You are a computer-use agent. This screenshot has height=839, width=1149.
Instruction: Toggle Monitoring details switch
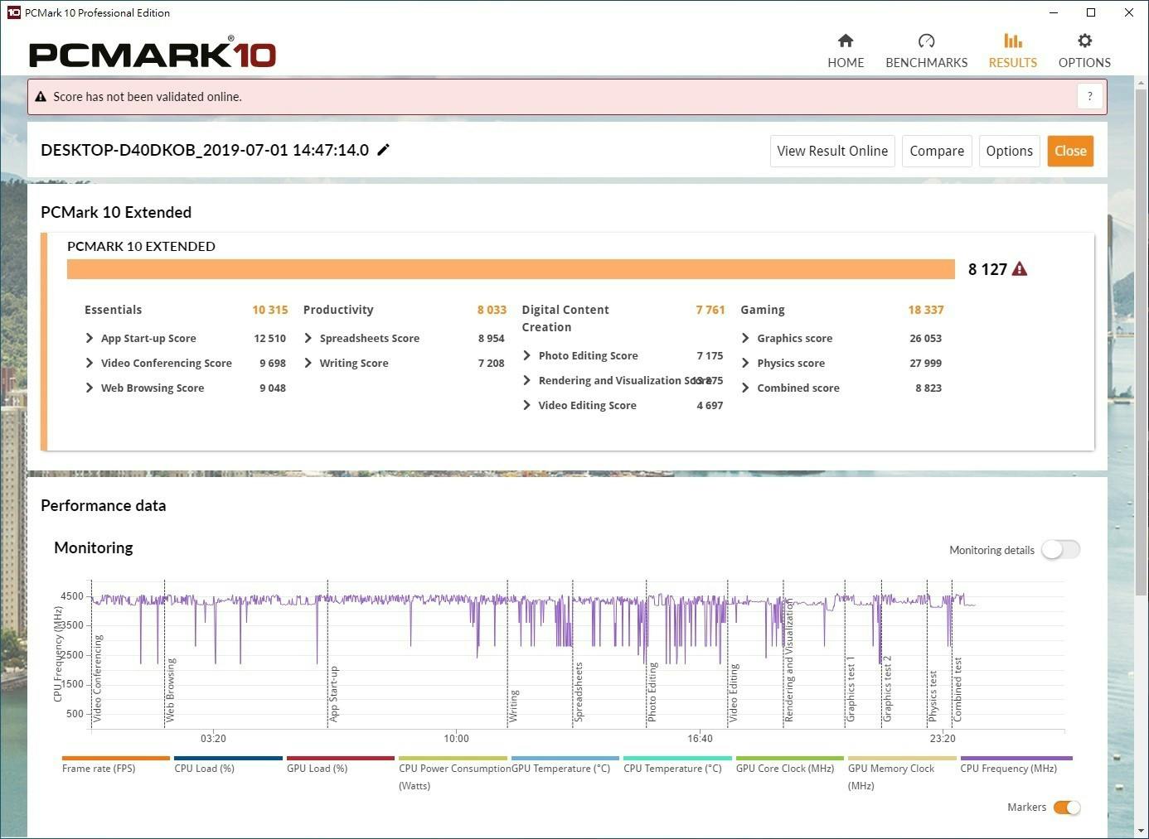click(x=1061, y=550)
